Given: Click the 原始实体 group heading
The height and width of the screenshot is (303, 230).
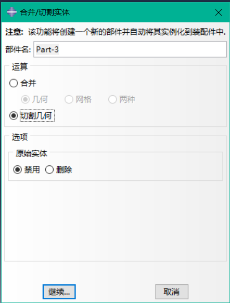Looking at the screenshot, I should click(x=32, y=153).
